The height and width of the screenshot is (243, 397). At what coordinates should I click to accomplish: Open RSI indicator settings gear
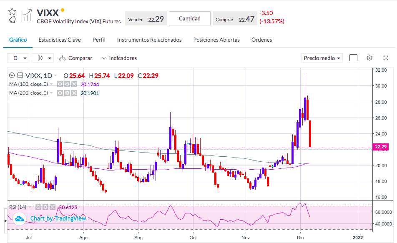[45, 207]
